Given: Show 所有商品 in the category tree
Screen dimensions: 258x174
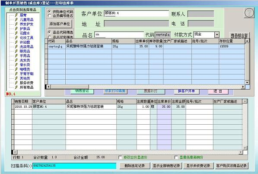Looking at the screenshot, I should [26, 87].
